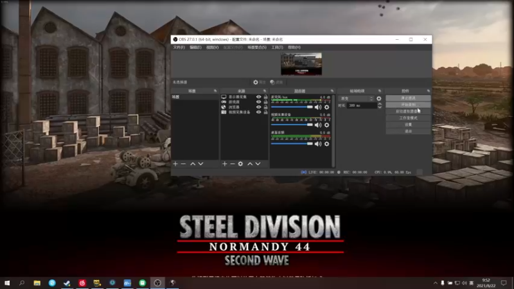This screenshot has width=514, height=289.
Task: Pop out the Sources dock panel
Action: (x=265, y=91)
